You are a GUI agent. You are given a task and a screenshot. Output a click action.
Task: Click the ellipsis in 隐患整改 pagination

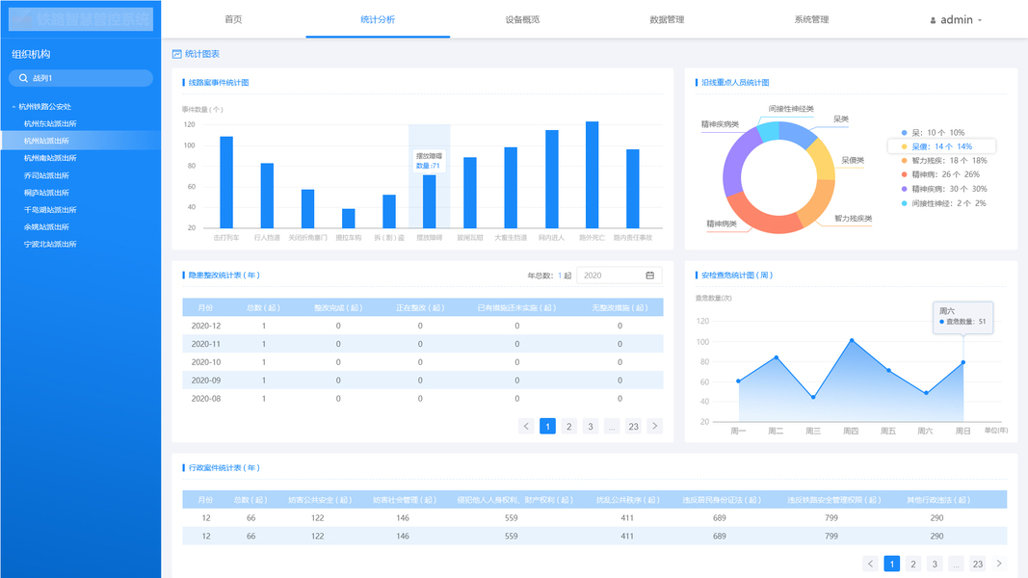pos(612,426)
